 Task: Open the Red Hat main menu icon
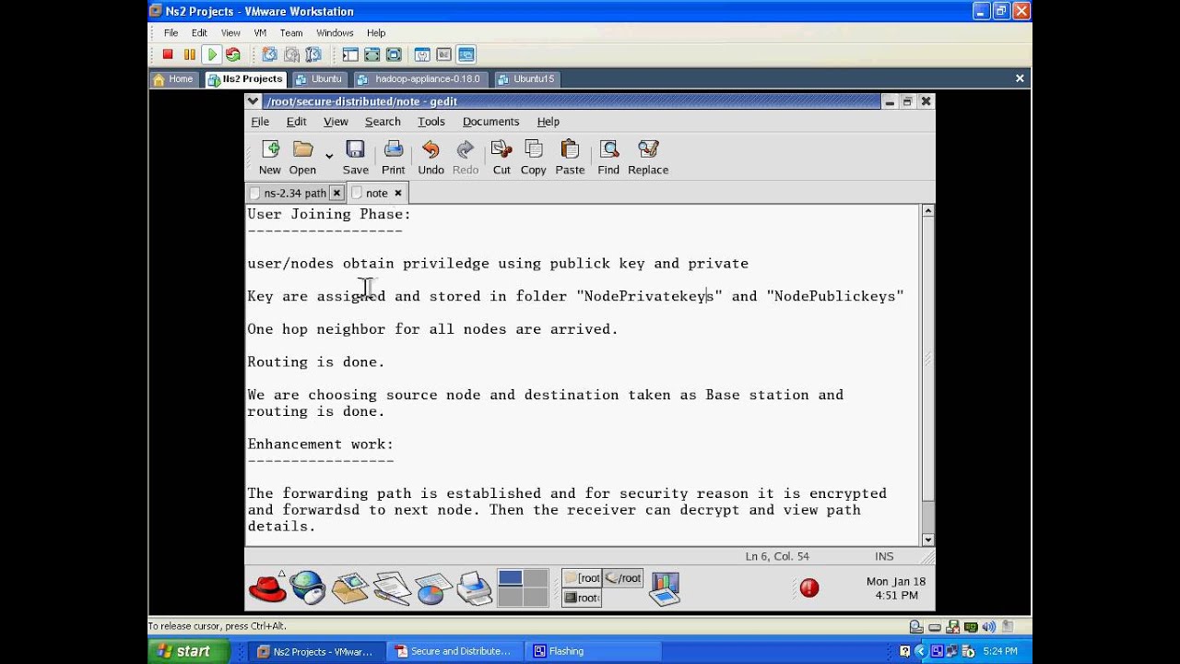click(267, 587)
